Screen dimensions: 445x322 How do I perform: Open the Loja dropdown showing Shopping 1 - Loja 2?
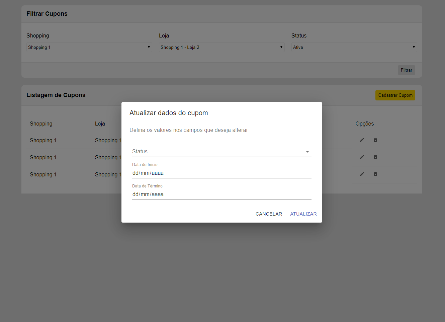click(x=221, y=47)
